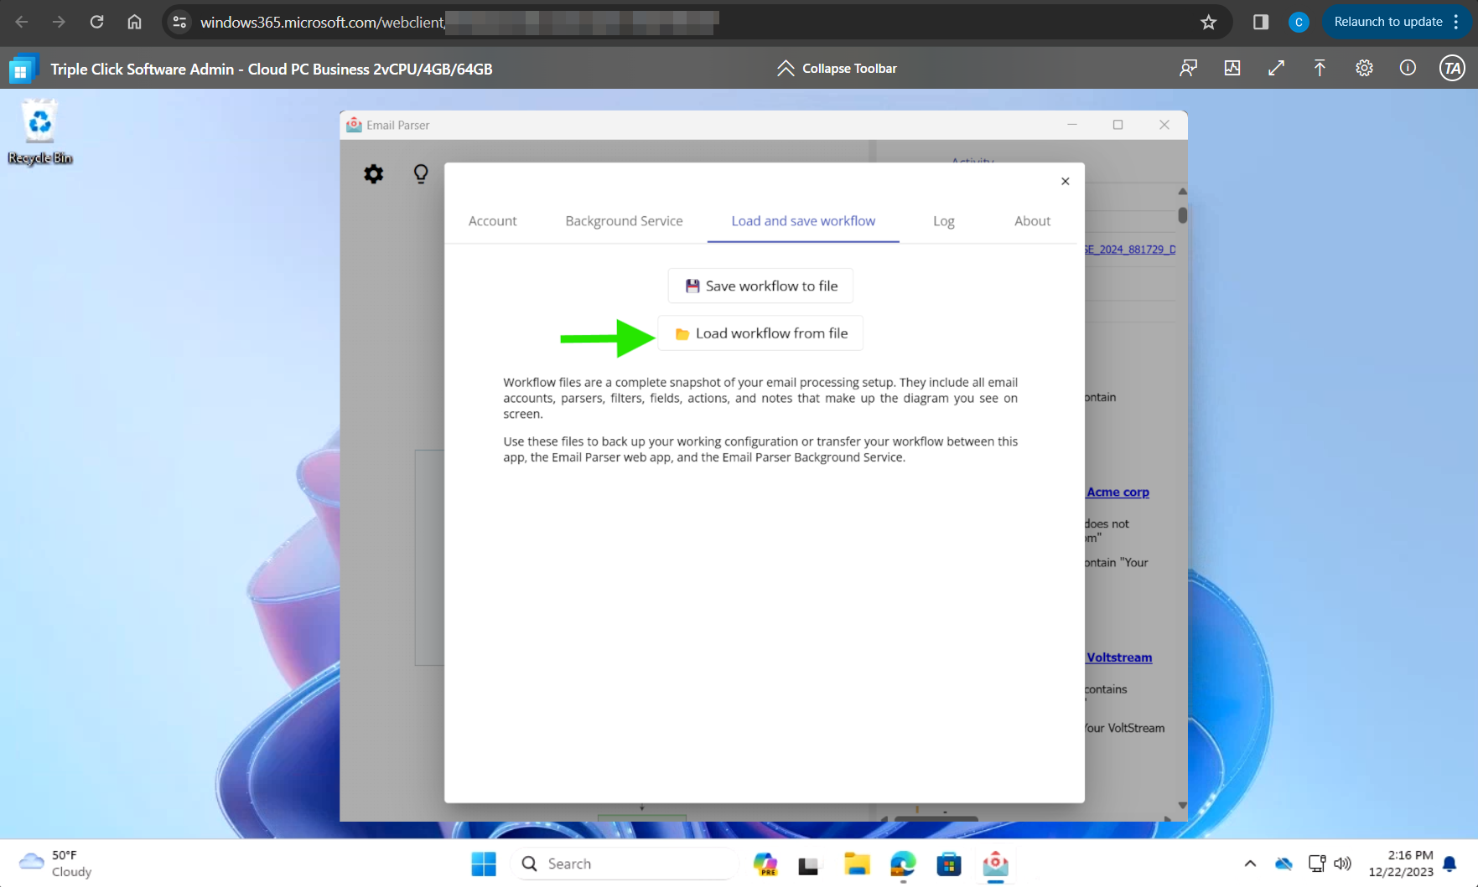
Task: Collapse the Cloud PC toolbar
Action: (x=836, y=68)
